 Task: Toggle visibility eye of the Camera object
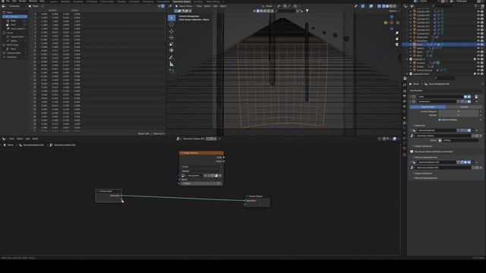(x=478, y=63)
